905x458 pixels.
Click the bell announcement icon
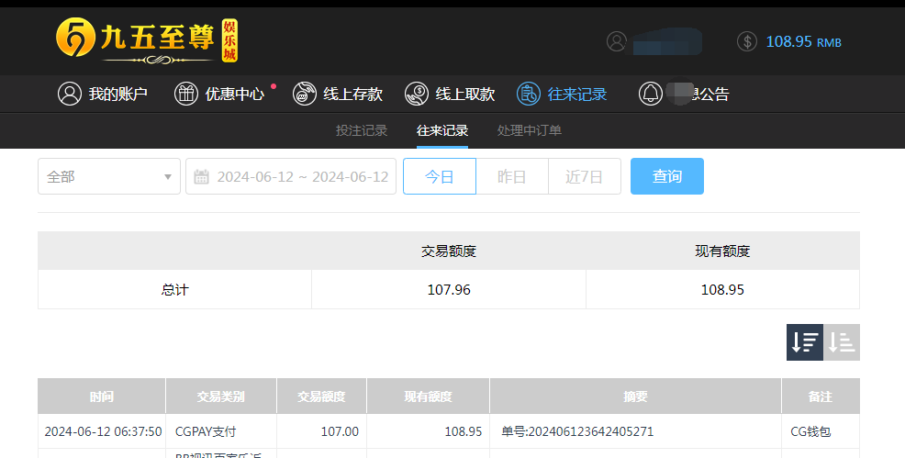pyautogui.click(x=651, y=94)
